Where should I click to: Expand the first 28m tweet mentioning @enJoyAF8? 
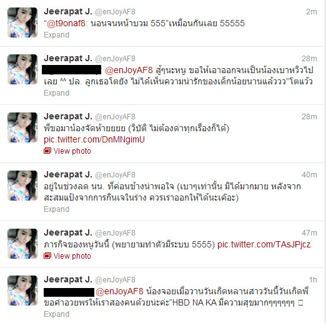tap(56, 93)
